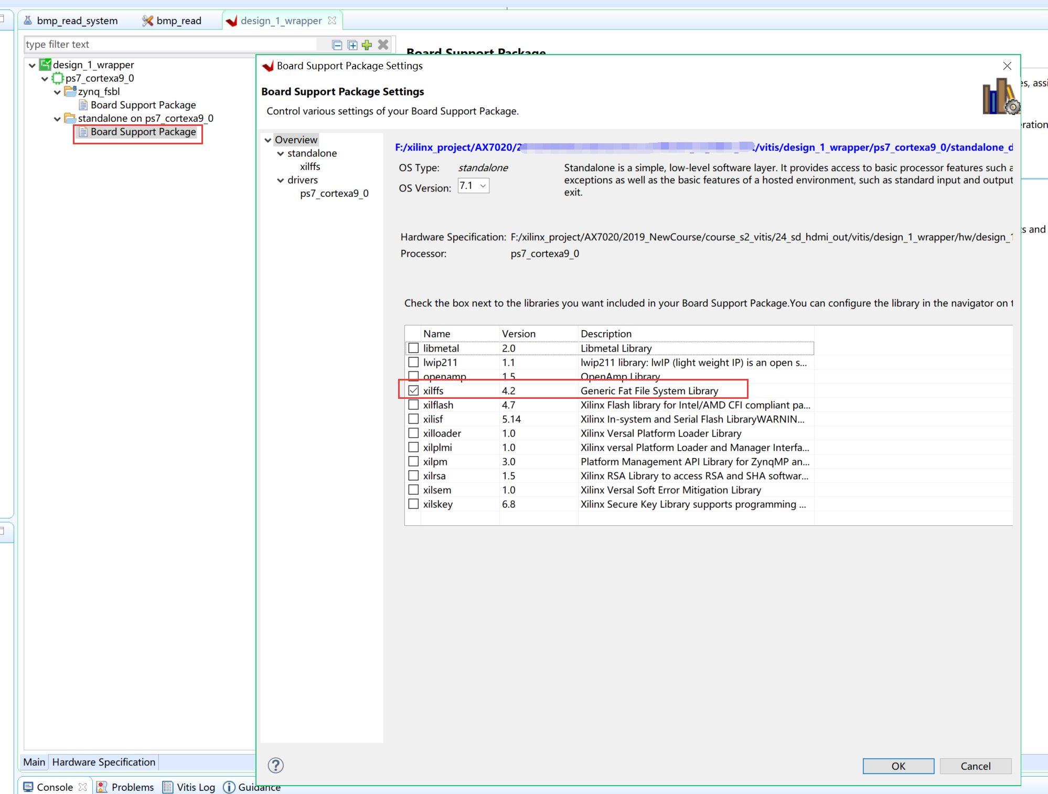Select ps7_cortexa9_0 under drivers

pos(335,193)
